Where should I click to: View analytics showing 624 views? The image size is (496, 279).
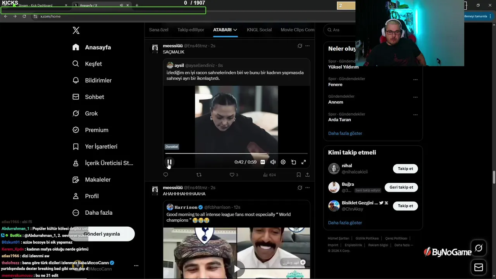pyautogui.click(x=269, y=175)
